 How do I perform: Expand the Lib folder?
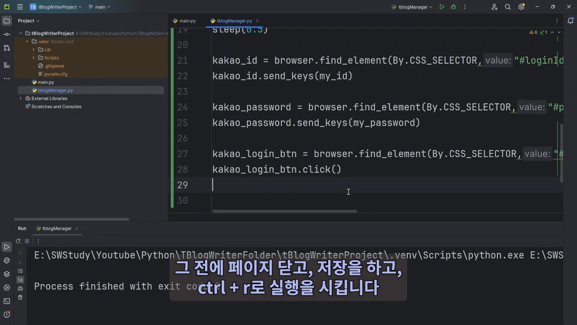(33, 50)
